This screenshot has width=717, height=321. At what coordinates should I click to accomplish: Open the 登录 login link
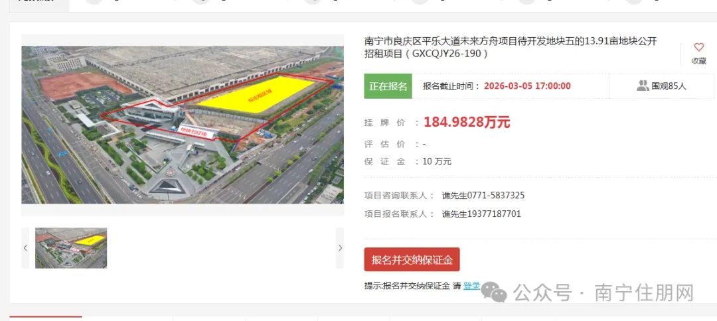(471, 286)
